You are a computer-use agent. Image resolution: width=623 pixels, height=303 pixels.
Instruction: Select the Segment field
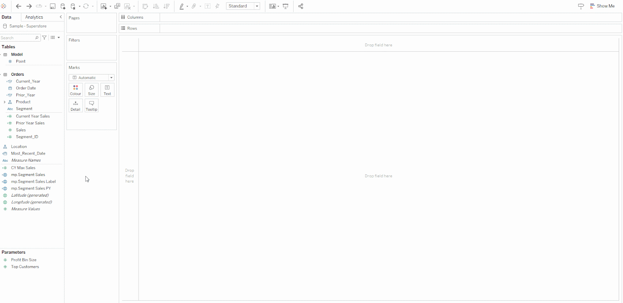coord(24,109)
